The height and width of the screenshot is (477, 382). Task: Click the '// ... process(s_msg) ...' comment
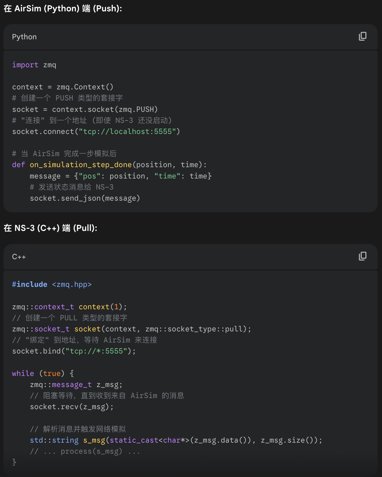coord(85,451)
